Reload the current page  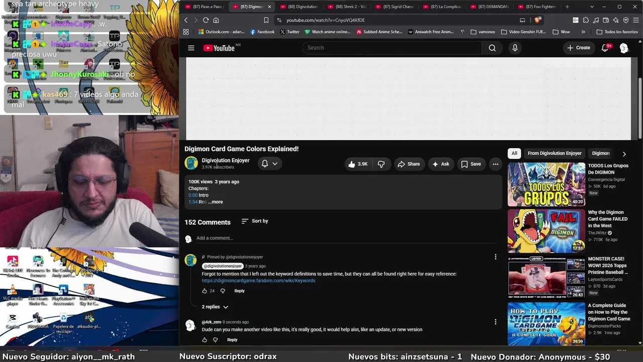tap(206, 20)
